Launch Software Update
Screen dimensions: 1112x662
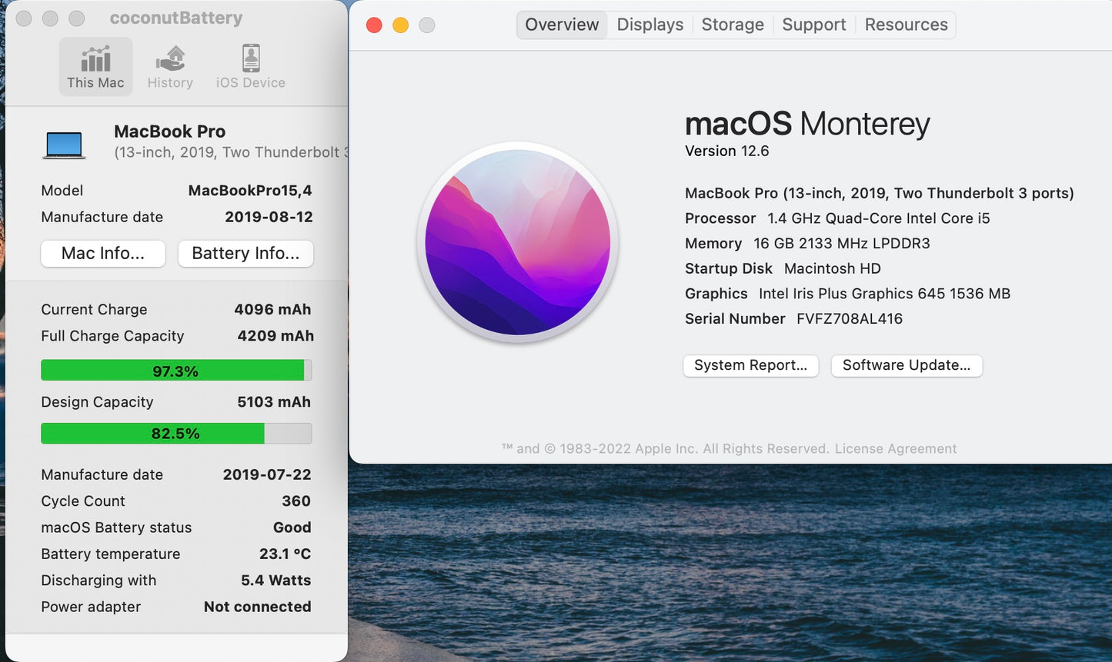coord(906,365)
